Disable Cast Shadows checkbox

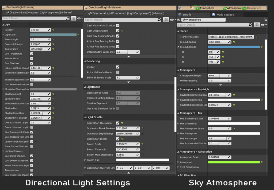[32, 63]
